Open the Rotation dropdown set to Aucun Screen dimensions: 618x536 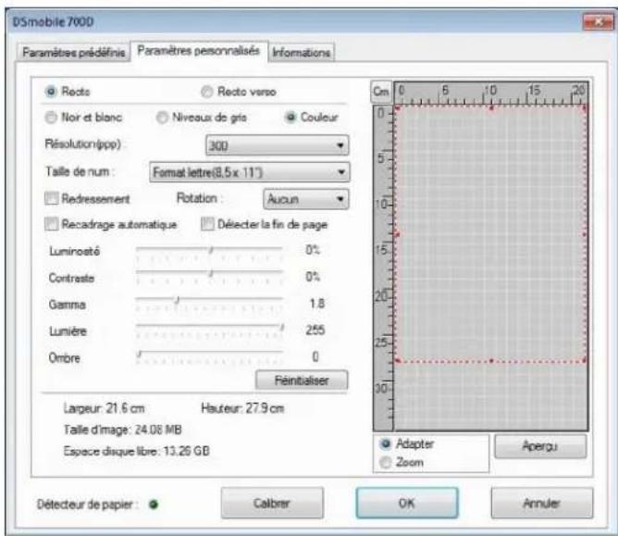306,199
